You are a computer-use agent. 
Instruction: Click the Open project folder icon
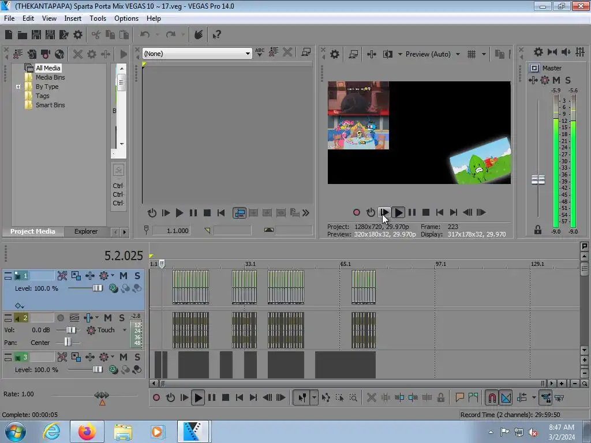point(23,35)
